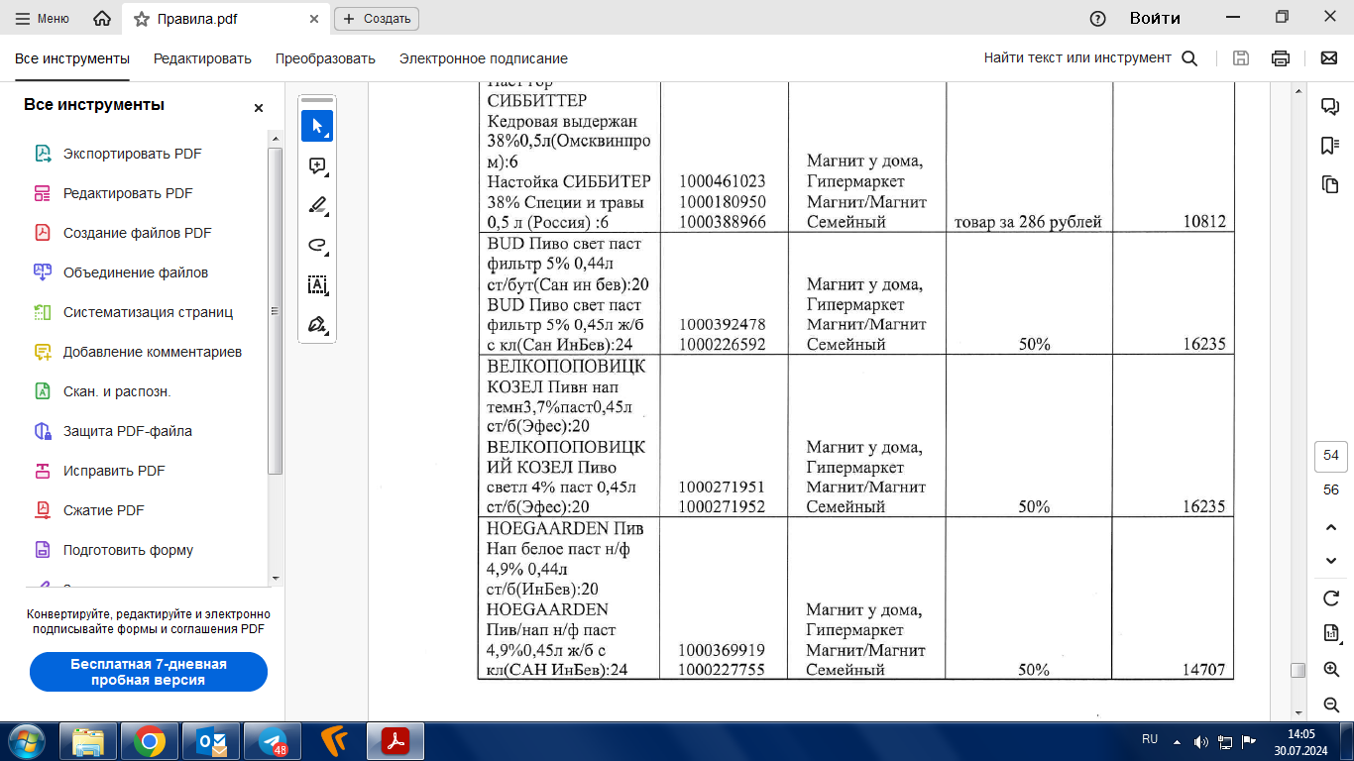Launch the Создание файлов PDF tool
This screenshot has width=1354, height=761.
(x=138, y=233)
